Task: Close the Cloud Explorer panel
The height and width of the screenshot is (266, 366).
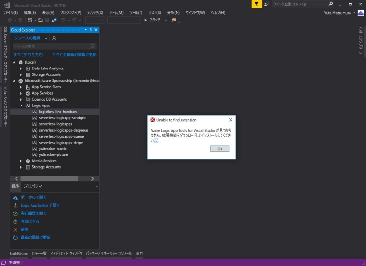Action: click(96, 30)
